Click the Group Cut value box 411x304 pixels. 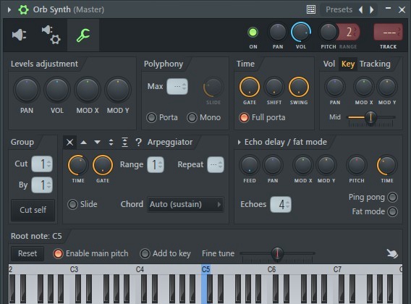click(x=42, y=164)
